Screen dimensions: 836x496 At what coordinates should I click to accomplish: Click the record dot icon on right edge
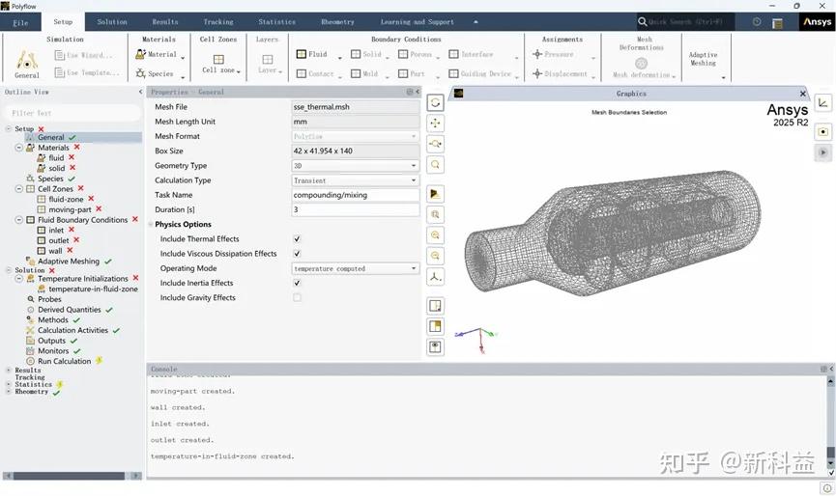(822, 131)
